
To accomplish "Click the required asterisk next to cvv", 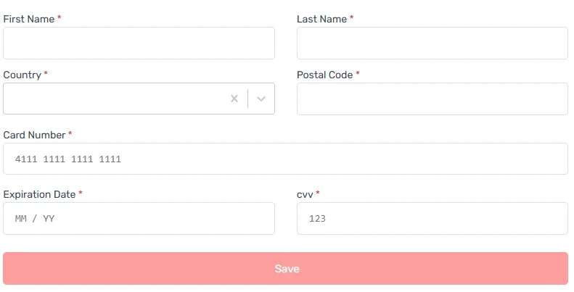I will coord(318,193).
